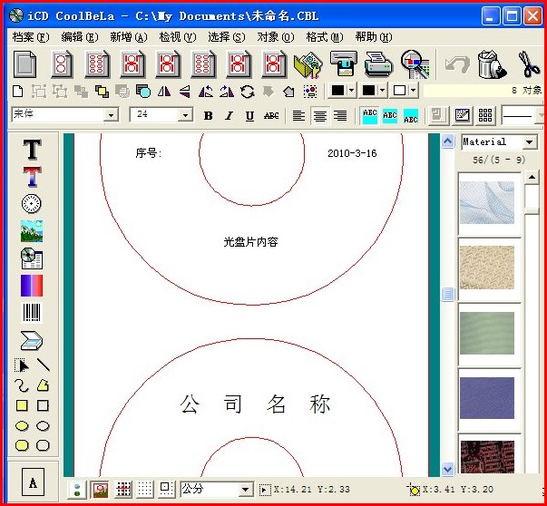Screen dimensions: 547x506
Task: Open the font name dropdown
Action: tap(111, 115)
